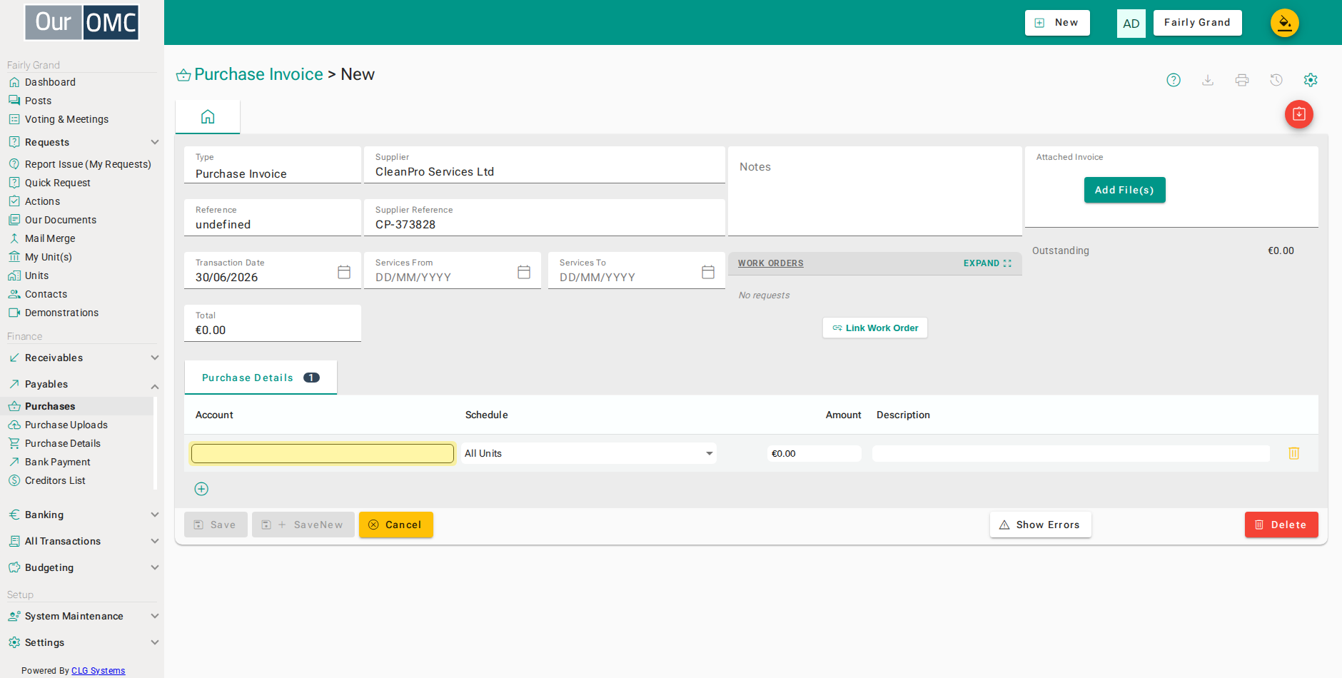Open the Transaction Date calendar picker
The image size is (1342, 678).
tap(344, 272)
